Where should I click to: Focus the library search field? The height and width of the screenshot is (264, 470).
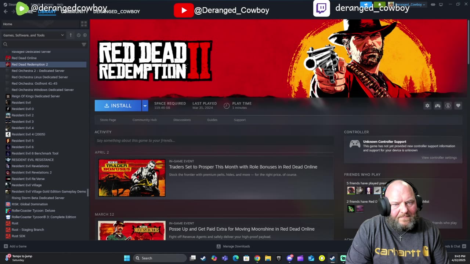click(x=42, y=44)
